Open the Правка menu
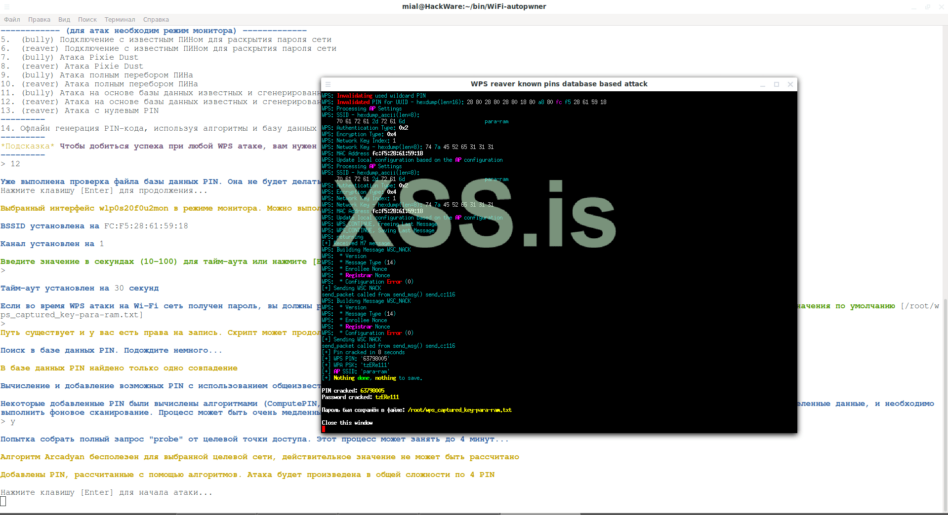 coord(39,20)
